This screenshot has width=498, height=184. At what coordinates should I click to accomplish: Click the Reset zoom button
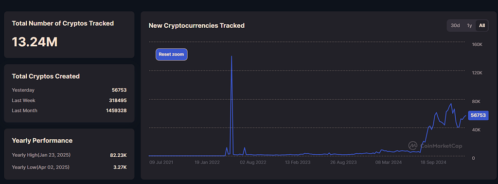point(172,55)
